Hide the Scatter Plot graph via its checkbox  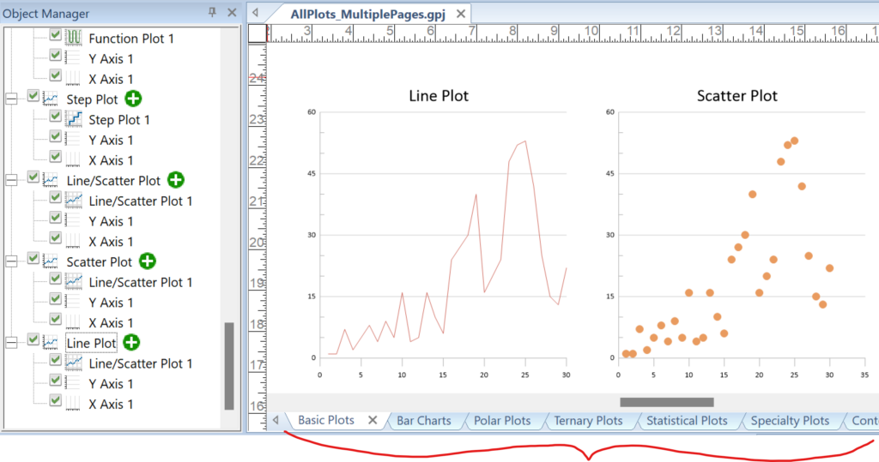(33, 259)
